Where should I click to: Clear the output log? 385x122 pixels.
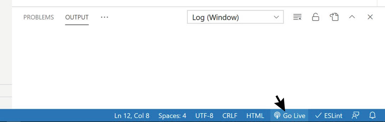297,17
